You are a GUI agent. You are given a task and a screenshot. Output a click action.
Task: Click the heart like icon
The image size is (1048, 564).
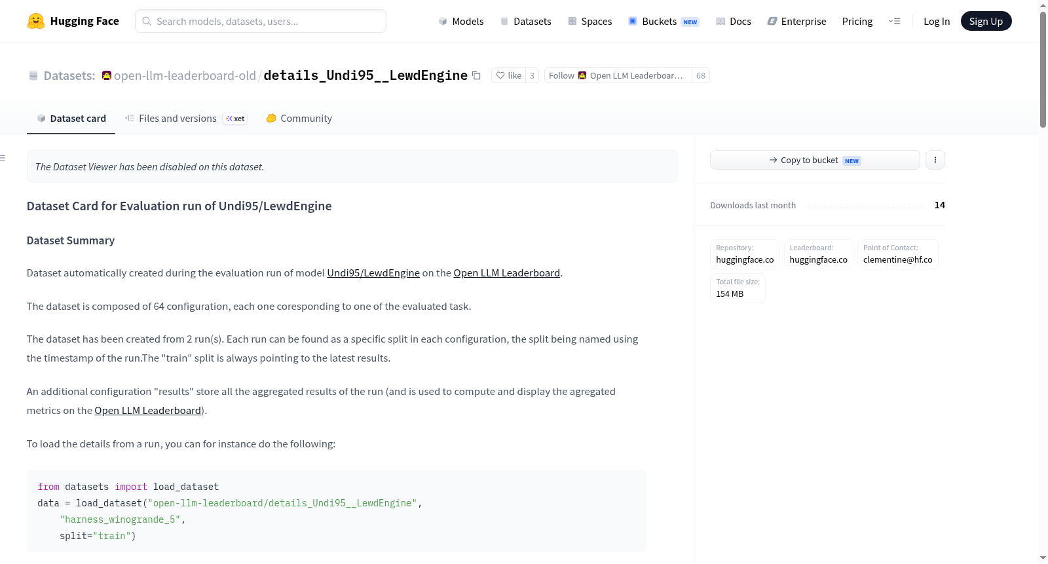coord(500,76)
